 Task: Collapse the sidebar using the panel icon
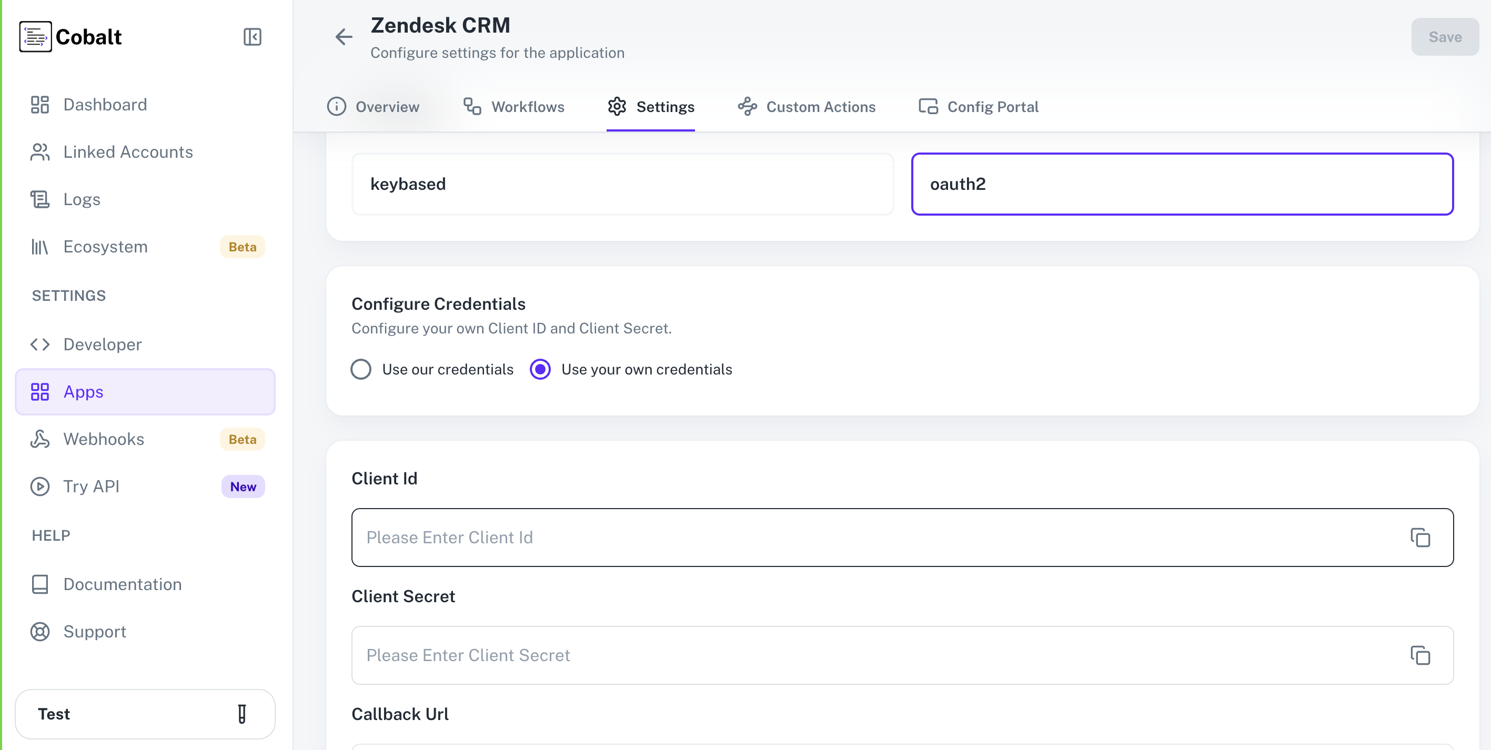point(252,36)
